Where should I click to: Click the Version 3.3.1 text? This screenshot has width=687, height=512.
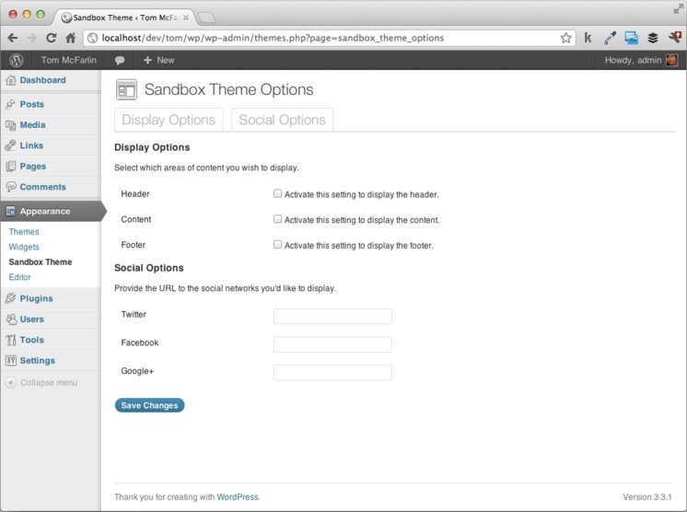click(x=647, y=497)
